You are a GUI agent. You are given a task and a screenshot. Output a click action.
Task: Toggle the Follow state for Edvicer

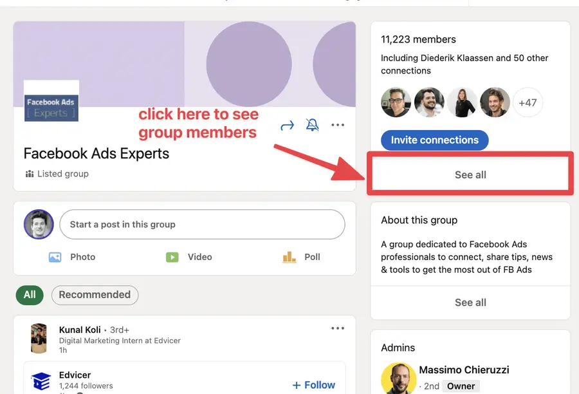[x=313, y=384]
